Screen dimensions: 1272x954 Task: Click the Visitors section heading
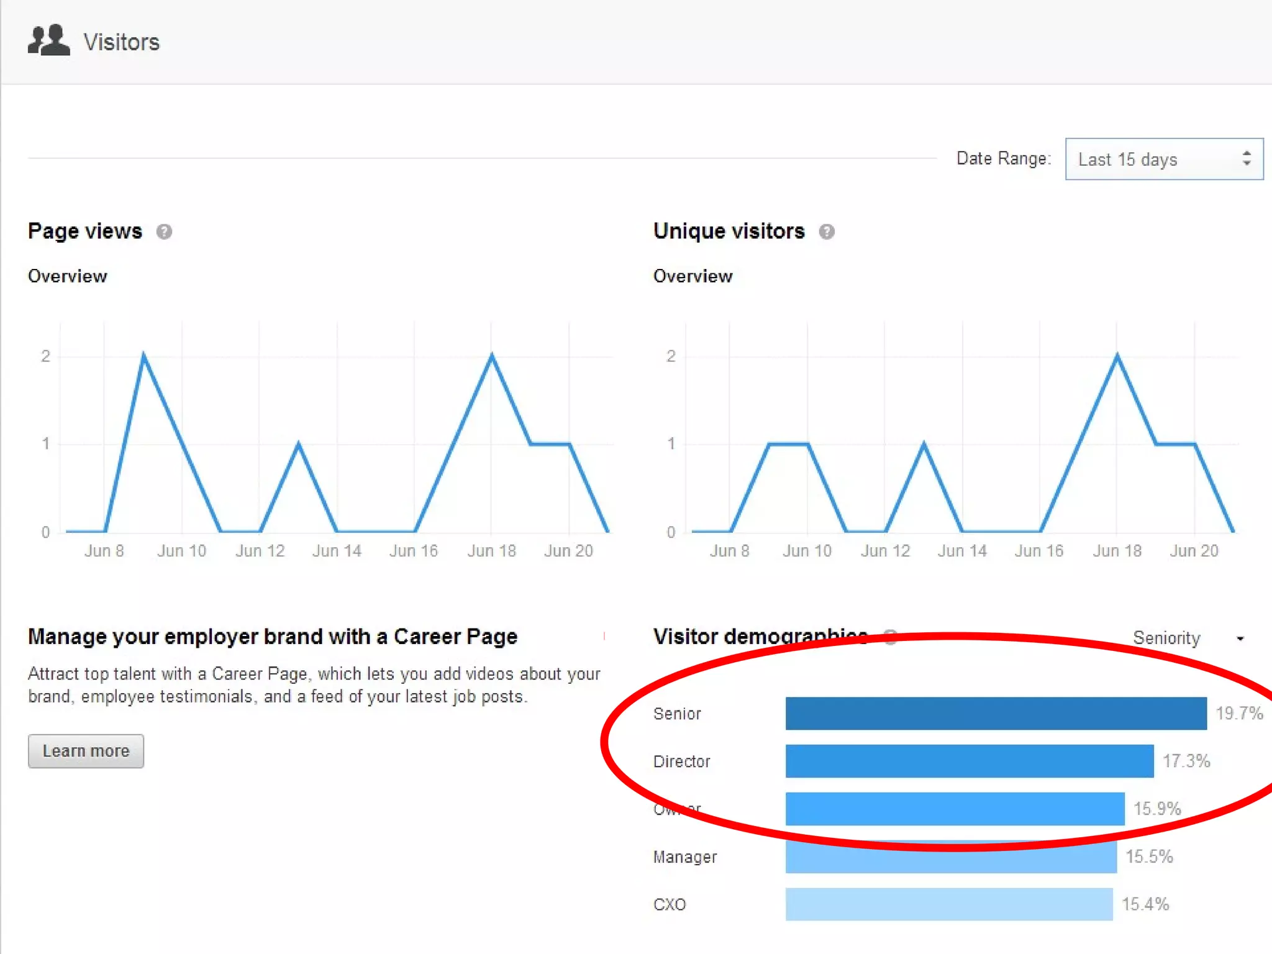click(x=122, y=42)
